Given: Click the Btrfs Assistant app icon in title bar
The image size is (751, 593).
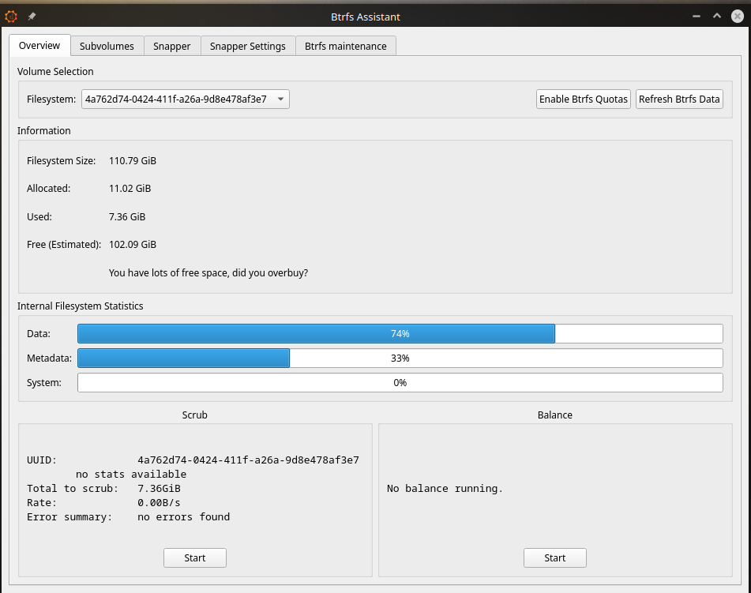Looking at the screenshot, I should click(x=11, y=16).
